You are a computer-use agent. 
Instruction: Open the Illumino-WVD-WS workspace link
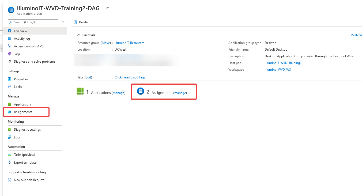click(278, 70)
